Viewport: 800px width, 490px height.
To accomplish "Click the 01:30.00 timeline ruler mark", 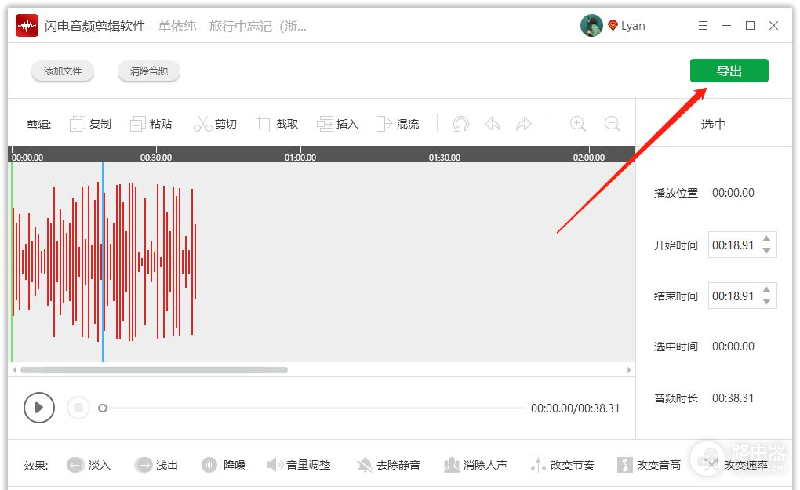I will pos(445,158).
